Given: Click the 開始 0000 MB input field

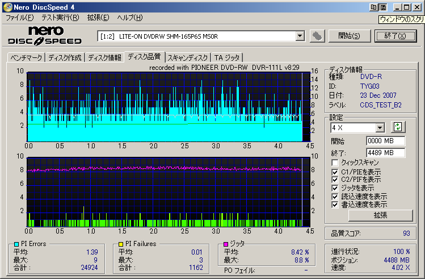Looking at the screenshot, I should pos(386,141).
